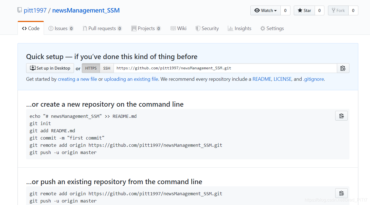Click the repository book icon beside pitt1997
Screen dimensions: 370x205
19,10
